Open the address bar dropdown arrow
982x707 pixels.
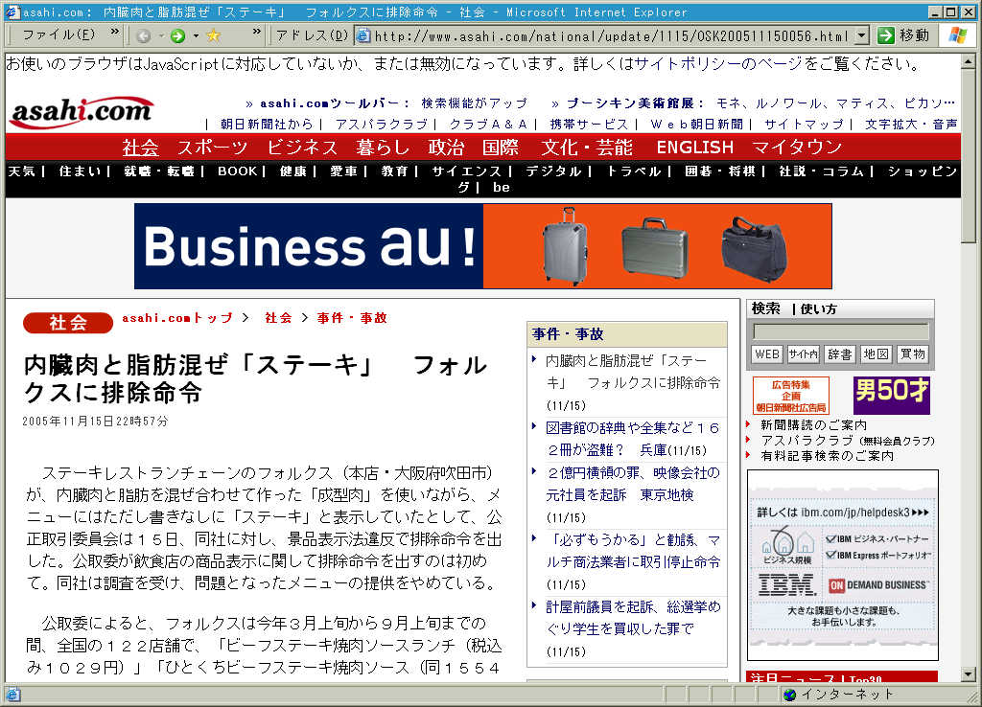(862, 35)
